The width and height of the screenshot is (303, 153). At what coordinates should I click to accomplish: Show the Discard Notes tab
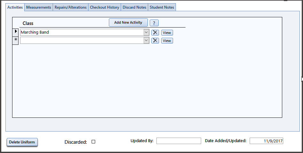tap(134, 7)
